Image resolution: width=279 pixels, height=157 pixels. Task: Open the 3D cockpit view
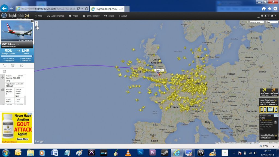click(22, 66)
